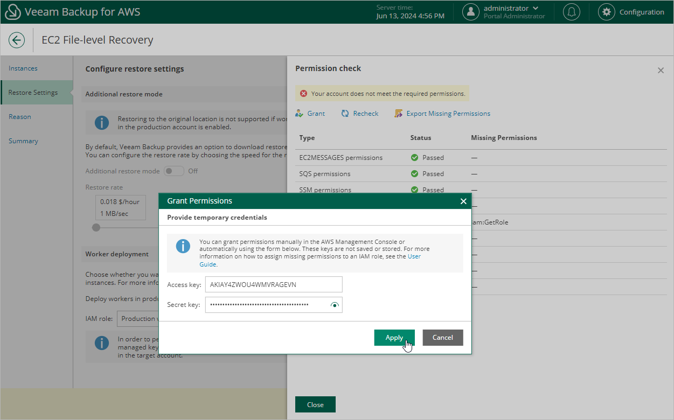Reveal the secret key with eye icon

tap(335, 305)
